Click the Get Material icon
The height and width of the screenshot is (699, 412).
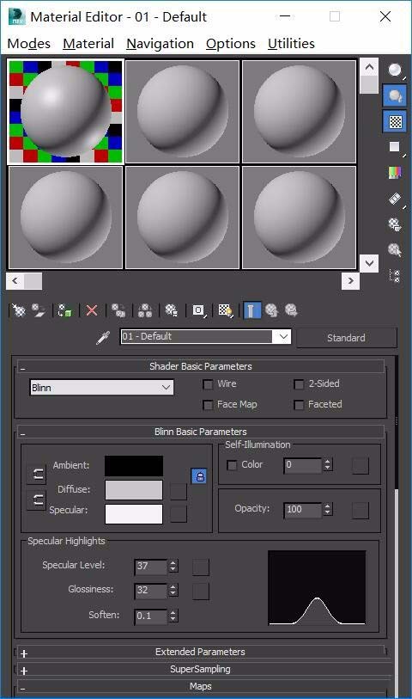[x=19, y=310]
